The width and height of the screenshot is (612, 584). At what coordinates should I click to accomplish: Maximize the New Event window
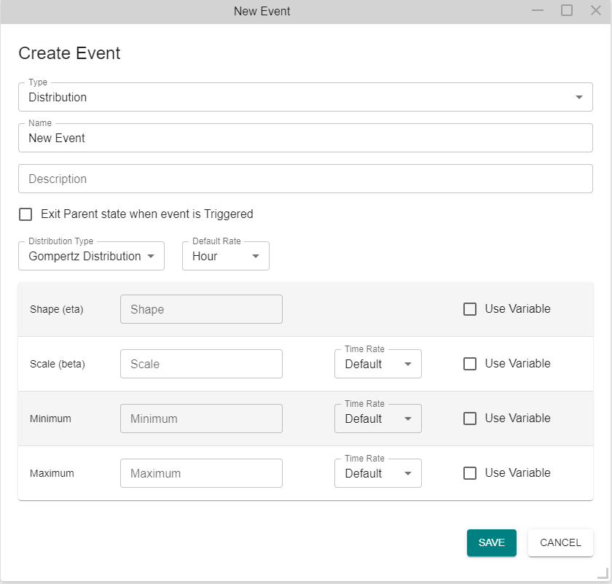pyautogui.click(x=567, y=10)
